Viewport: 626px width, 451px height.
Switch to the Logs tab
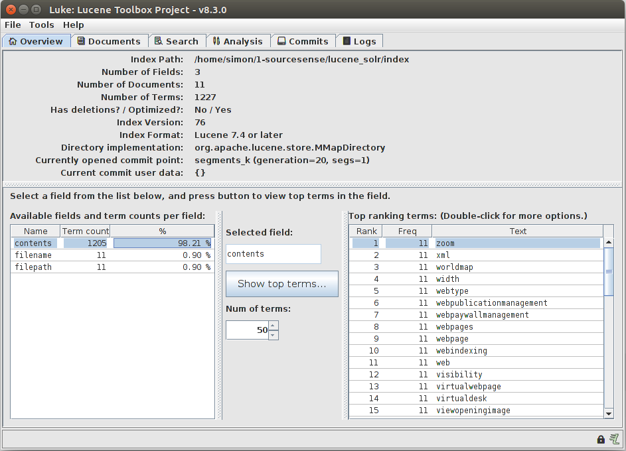359,41
